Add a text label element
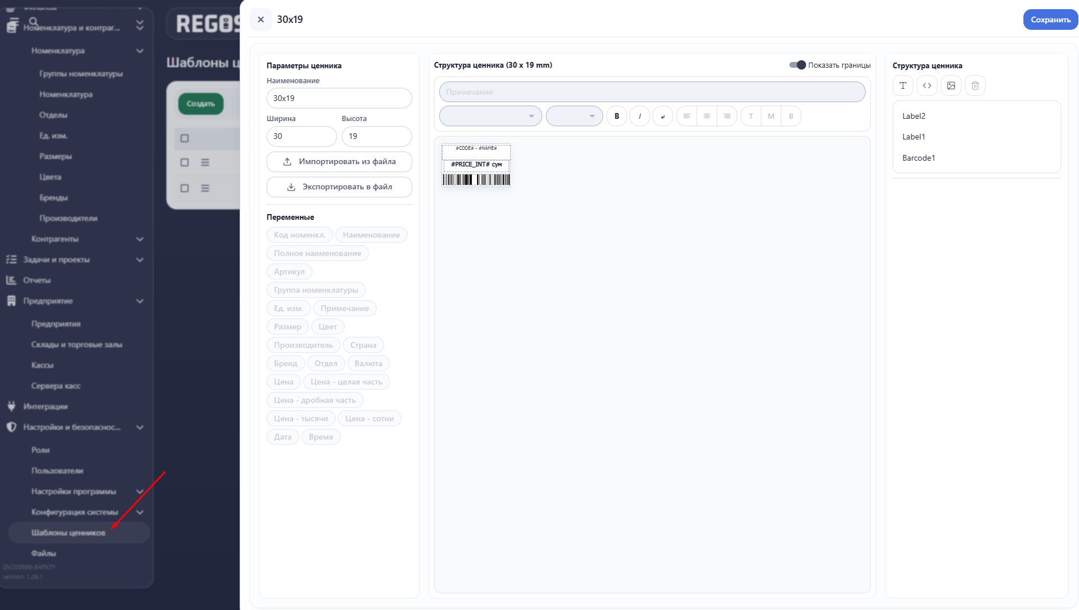Viewport: 1079px width, 610px height. click(902, 86)
